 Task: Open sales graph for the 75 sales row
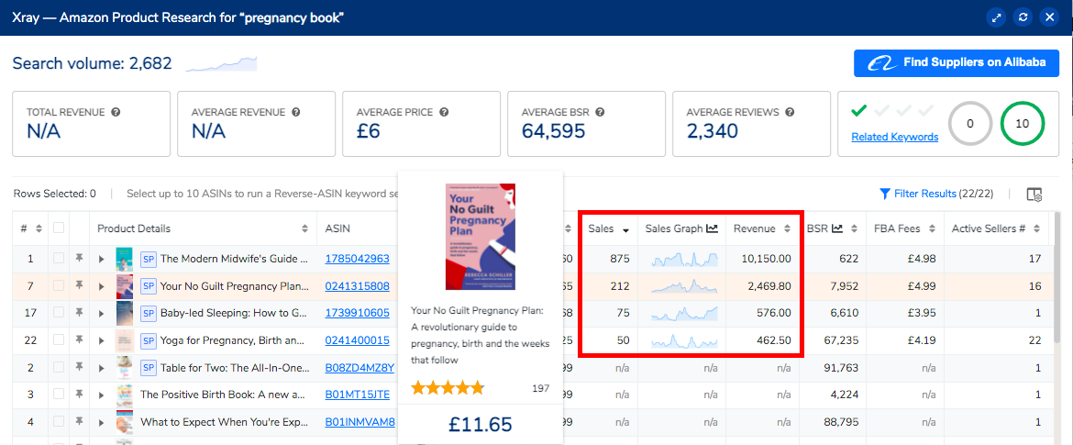(x=684, y=313)
